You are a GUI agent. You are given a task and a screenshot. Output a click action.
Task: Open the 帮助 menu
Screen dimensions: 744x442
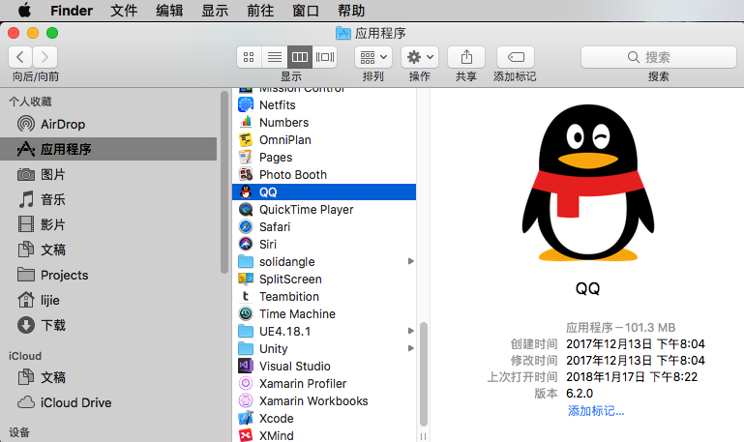click(x=351, y=11)
